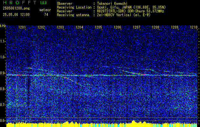Click the 1.1 kHz axis label
This screenshot has height=127, width=200.
click(3, 41)
